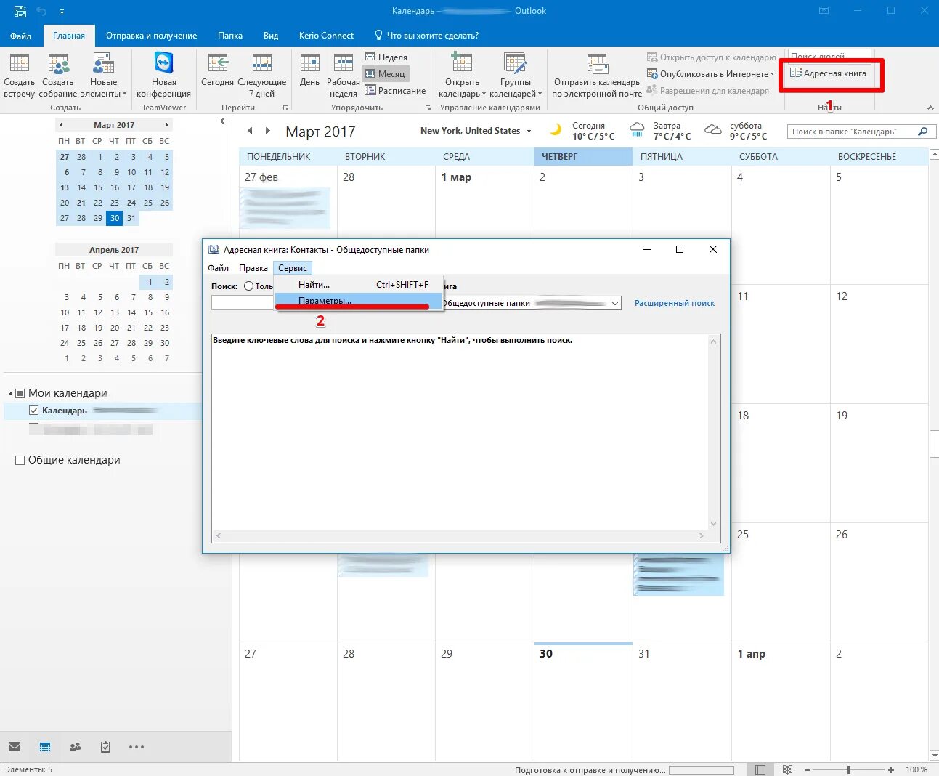Expand the Группы календарей dropdown
Image resolution: width=939 pixels, height=776 pixels.
[x=516, y=75]
